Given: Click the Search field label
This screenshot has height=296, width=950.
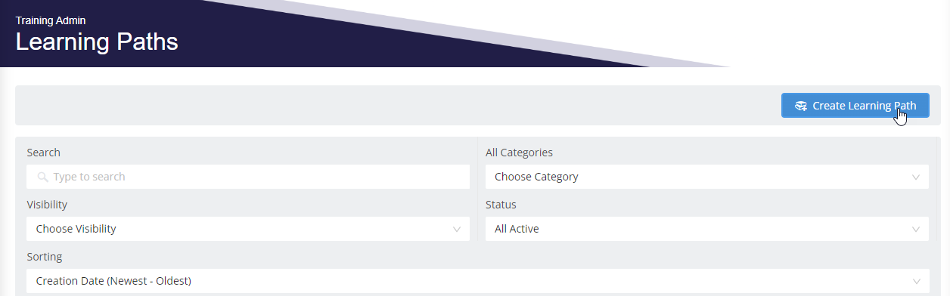Looking at the screenshot, I should point(43,153).
